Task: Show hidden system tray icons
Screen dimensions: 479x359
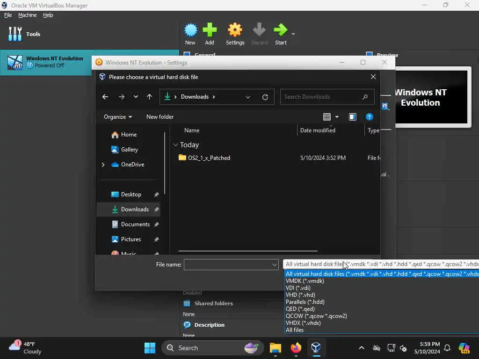Action: (362, 348)
